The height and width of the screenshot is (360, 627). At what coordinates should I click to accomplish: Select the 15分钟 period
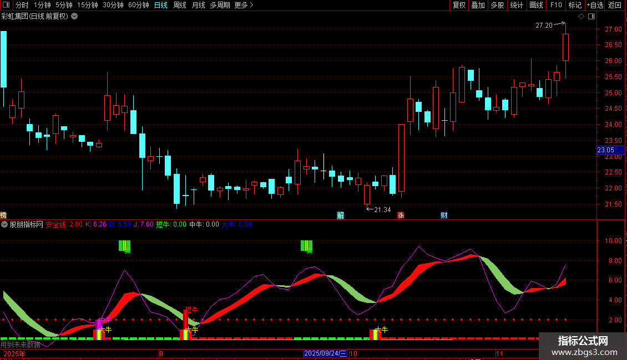[87, 5]
